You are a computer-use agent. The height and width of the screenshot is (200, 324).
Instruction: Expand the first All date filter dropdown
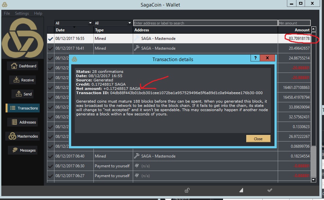(73, 23)
